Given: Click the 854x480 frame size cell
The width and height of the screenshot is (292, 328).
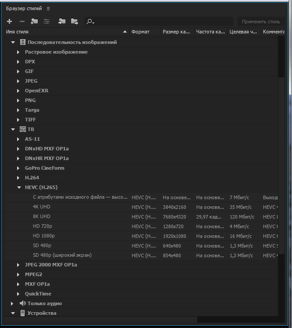Looking at the screenshot, I should click(x=172, y=255).
